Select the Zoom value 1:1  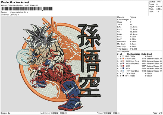click(x=158, y=11)
